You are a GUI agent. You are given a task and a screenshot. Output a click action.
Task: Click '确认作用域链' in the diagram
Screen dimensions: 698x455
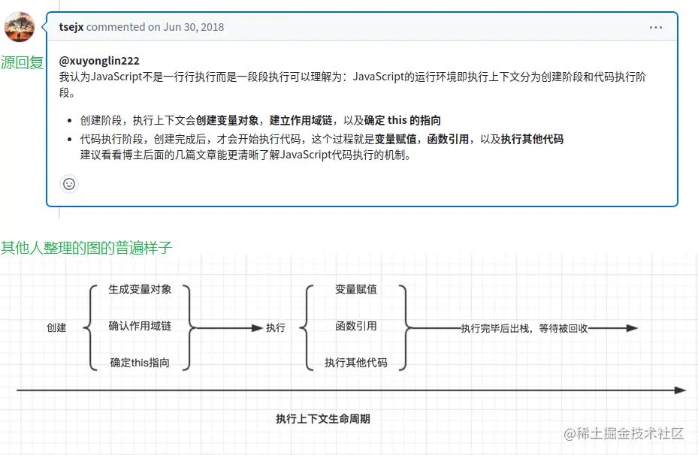pyautogui.click(x=140, y=326)
